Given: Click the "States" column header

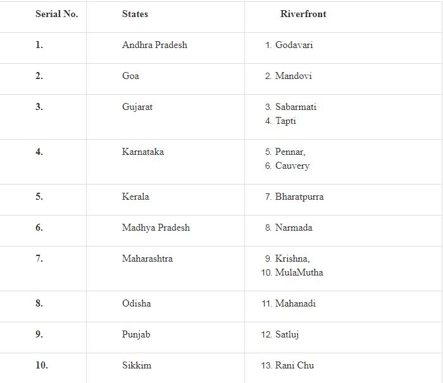Looking at the screenshot, I should 135,14.
